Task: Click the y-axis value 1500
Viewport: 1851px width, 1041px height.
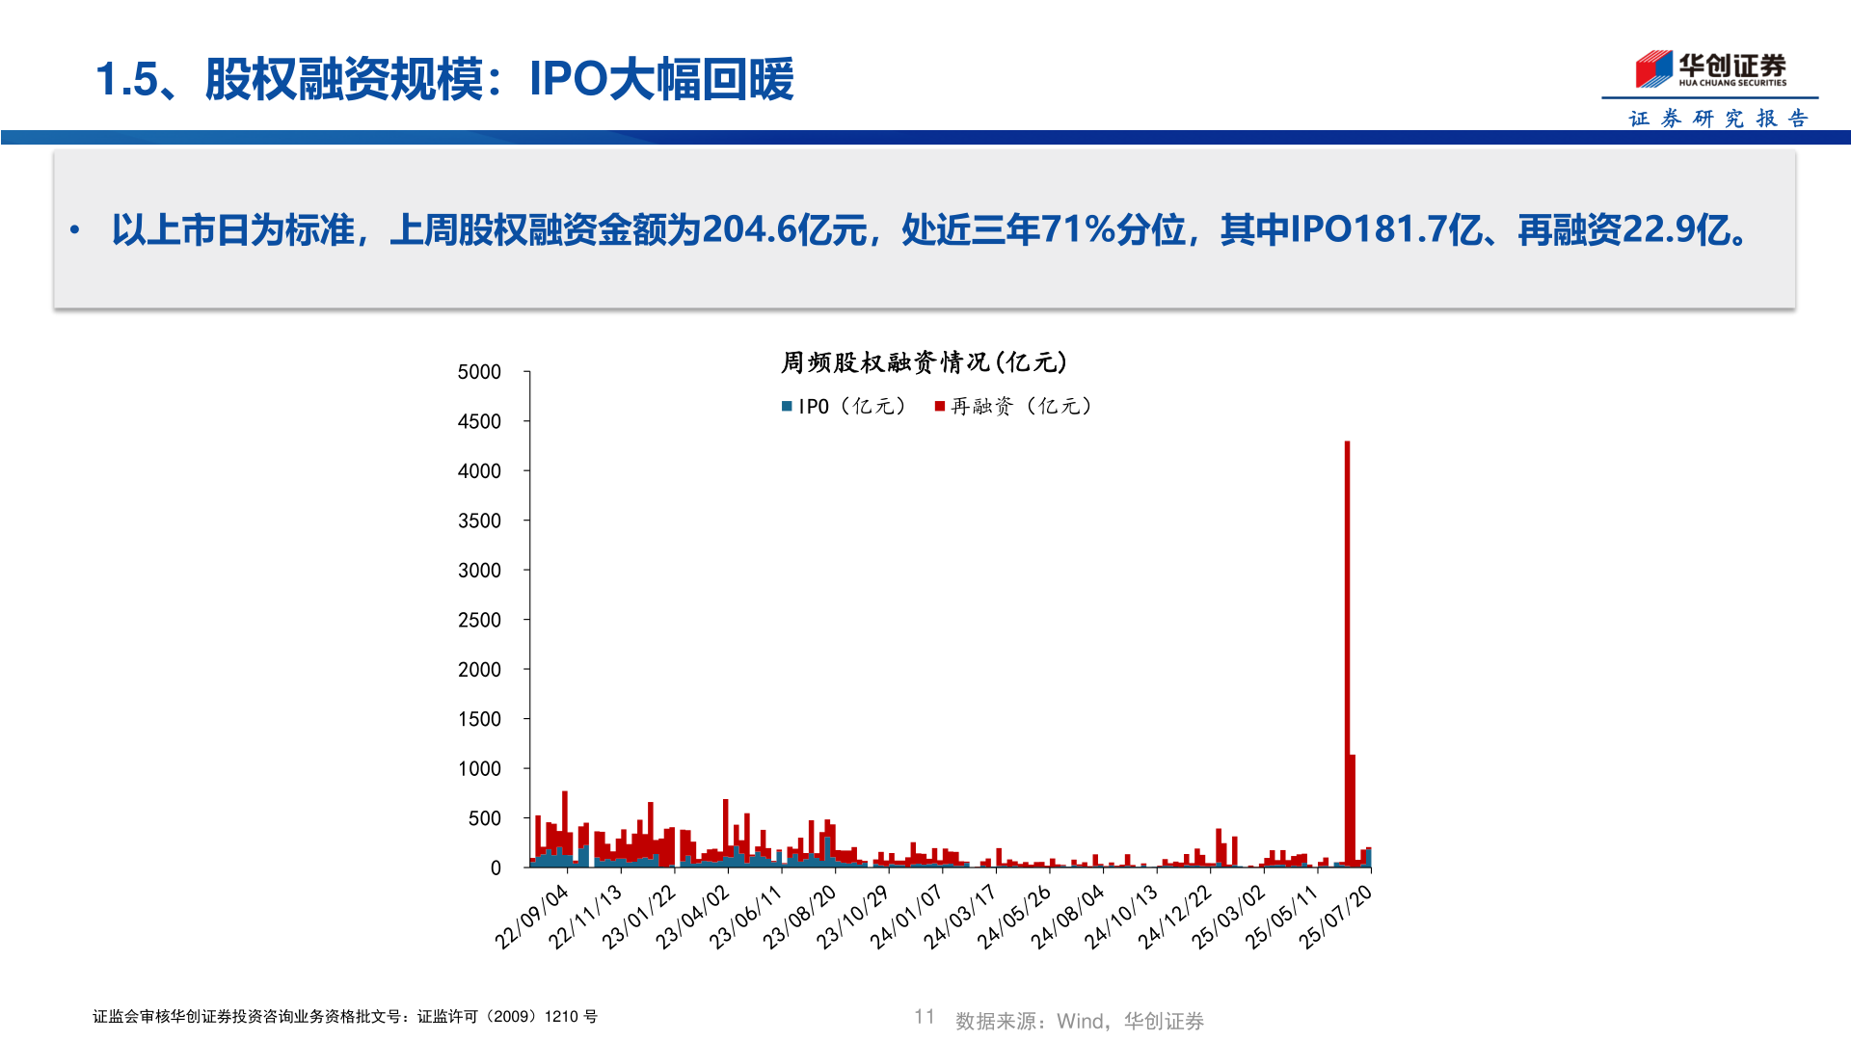Action: pos(479,719)
